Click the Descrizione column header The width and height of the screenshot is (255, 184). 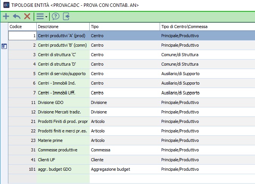(x=63, y=27)
